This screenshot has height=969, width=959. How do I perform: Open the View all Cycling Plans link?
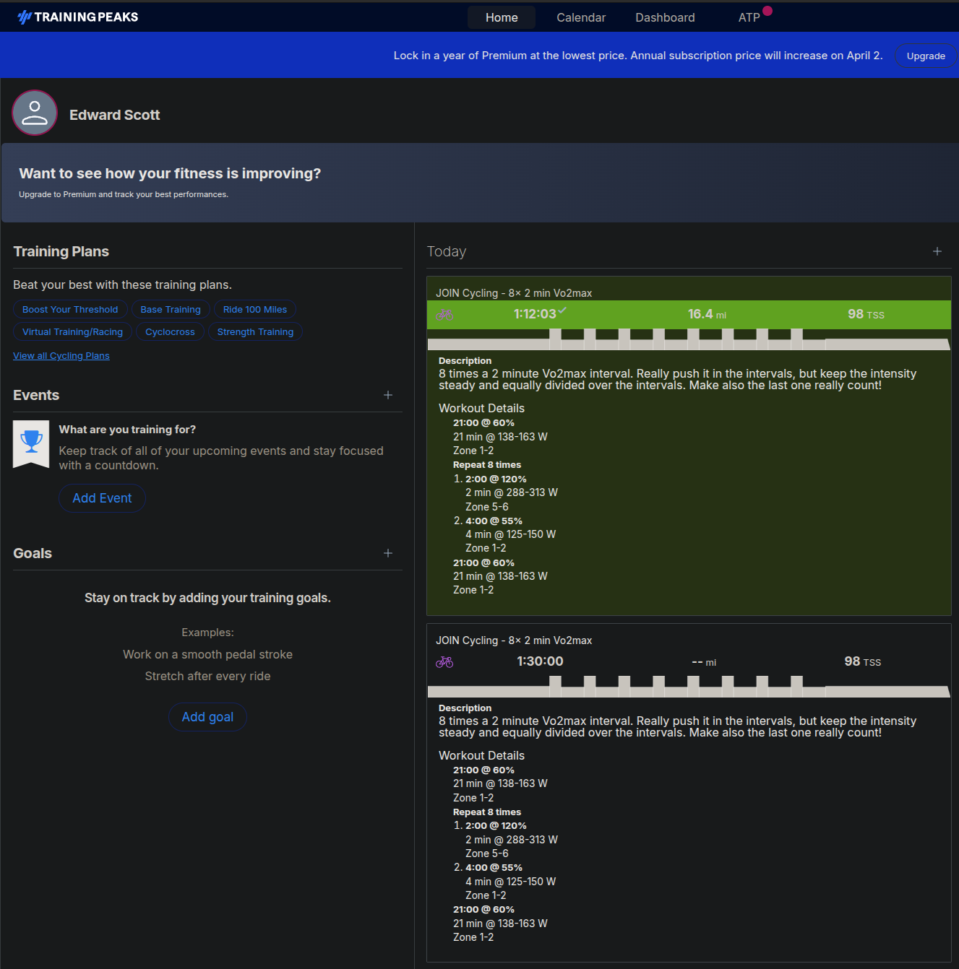pos(61,356)
